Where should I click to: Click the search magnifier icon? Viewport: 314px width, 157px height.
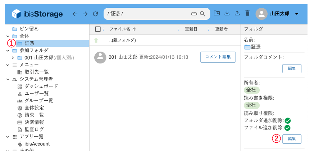coord(202,14)
